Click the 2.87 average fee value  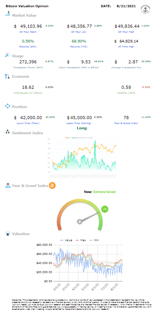(133, 62)
